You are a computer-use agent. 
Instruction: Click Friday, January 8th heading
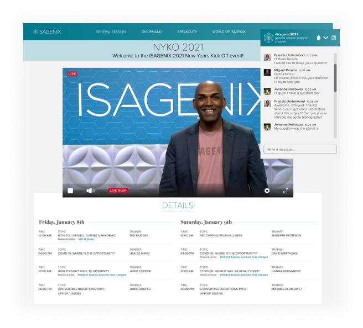point(61,222)
